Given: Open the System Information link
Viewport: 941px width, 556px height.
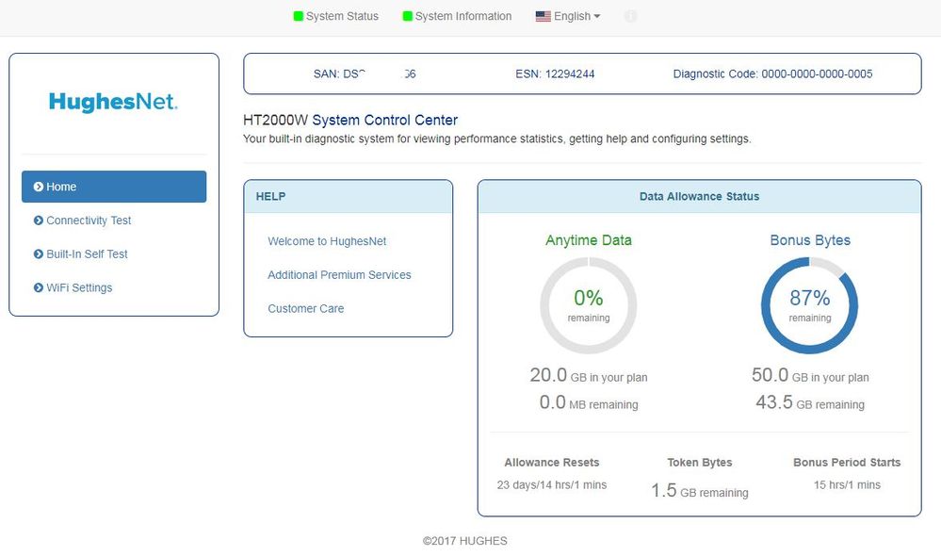Looking at the screenshot, I should coord(462,16).
